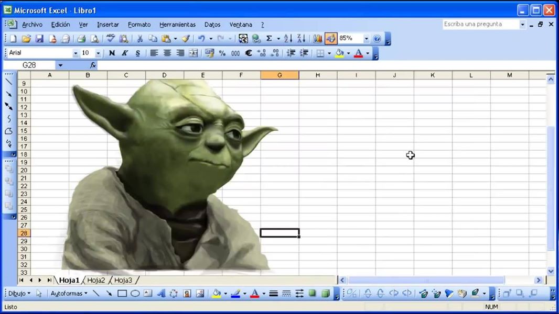Select the Curve tool in left toolbar

pyautogui.click(x=9, y=118)
